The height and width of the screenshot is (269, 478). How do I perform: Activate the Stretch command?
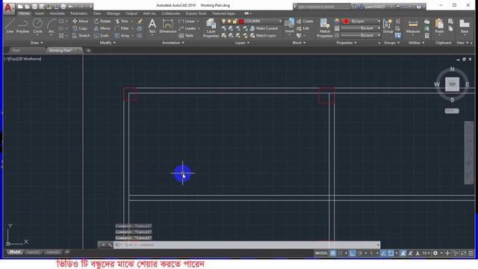click(x=81, y=35)
